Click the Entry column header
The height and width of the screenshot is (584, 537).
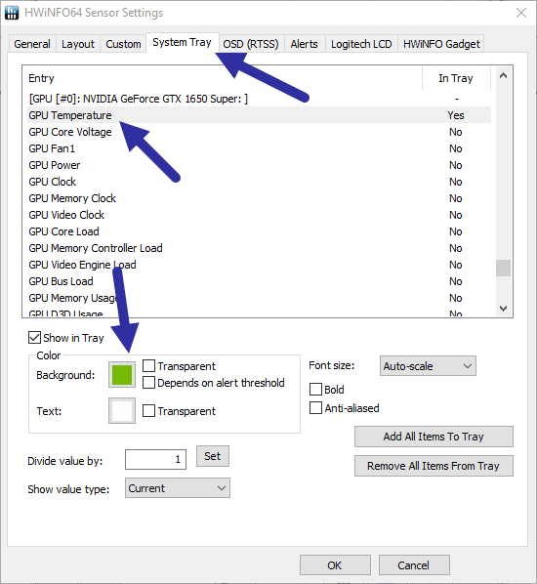pos(225,78)
